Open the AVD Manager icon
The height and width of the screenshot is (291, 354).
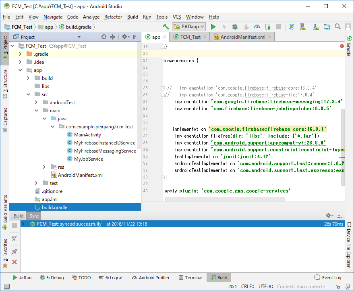coord(302,27)
